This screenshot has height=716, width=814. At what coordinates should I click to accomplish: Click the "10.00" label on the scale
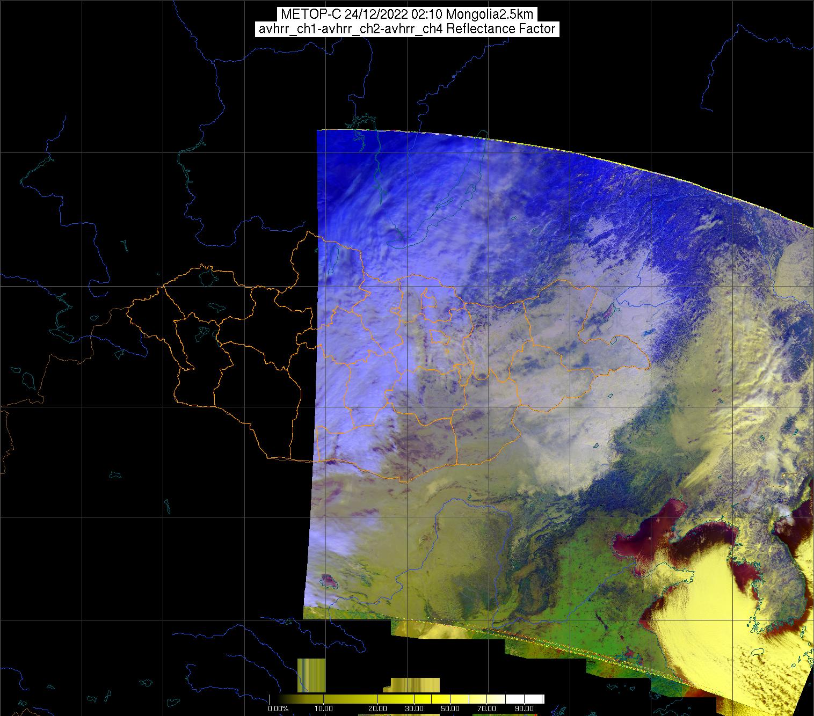click(324, 709)
